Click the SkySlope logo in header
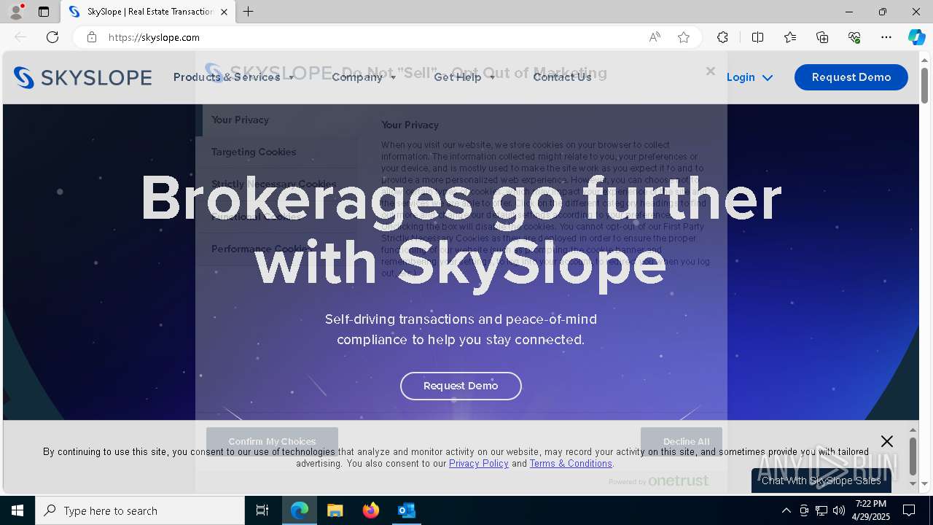Viewport: 933px width, 525px height. 82,77
